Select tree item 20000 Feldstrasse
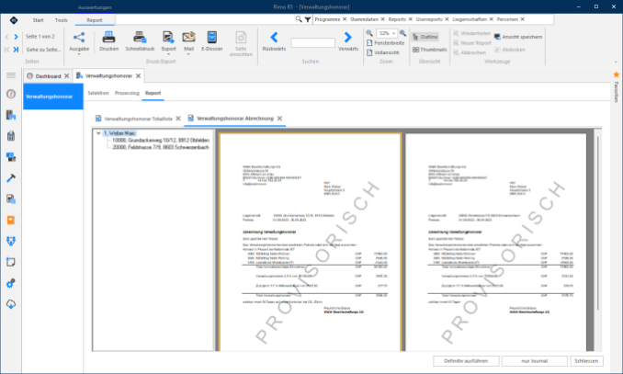 tap(161, 147)
